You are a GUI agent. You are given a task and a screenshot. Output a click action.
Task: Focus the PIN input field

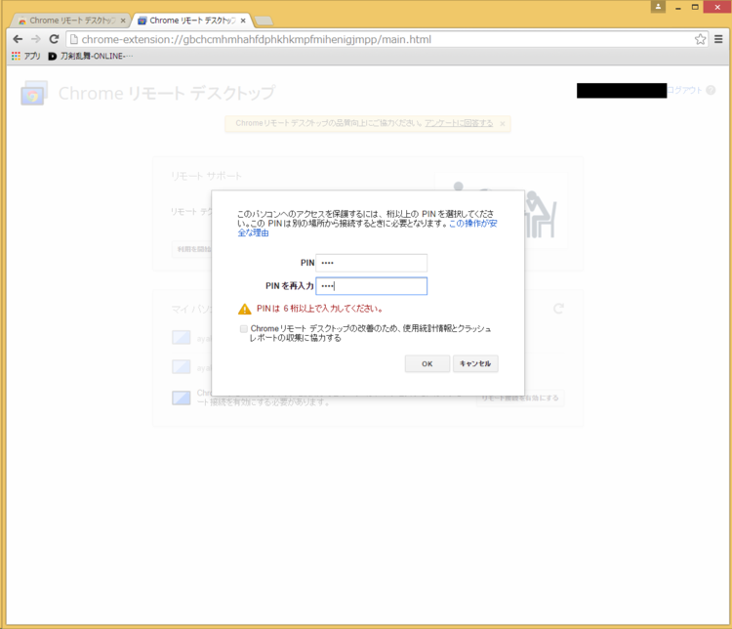[x=372, y=263]
